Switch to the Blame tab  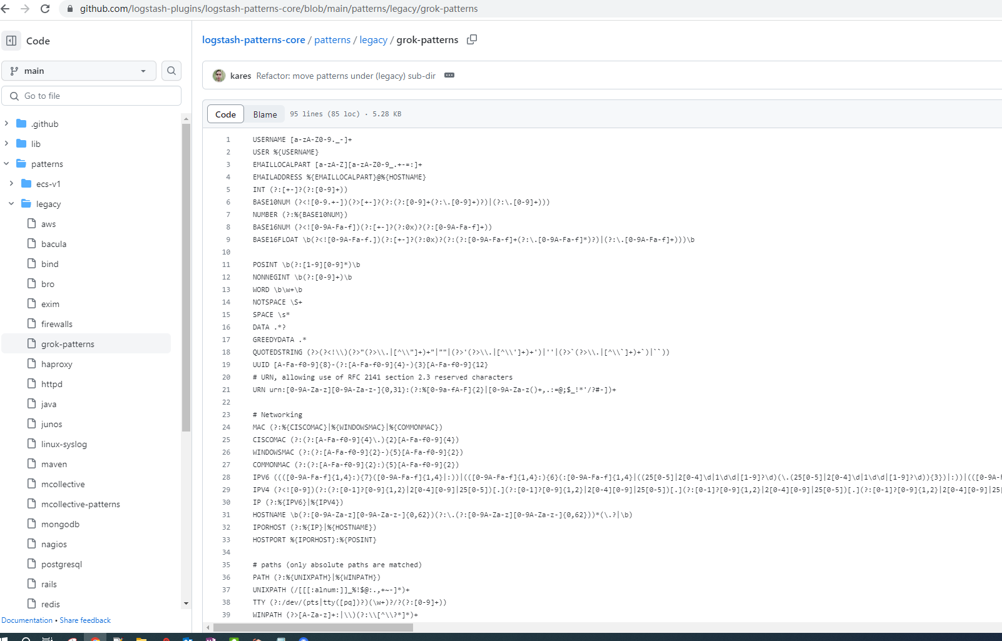[265, 114]
